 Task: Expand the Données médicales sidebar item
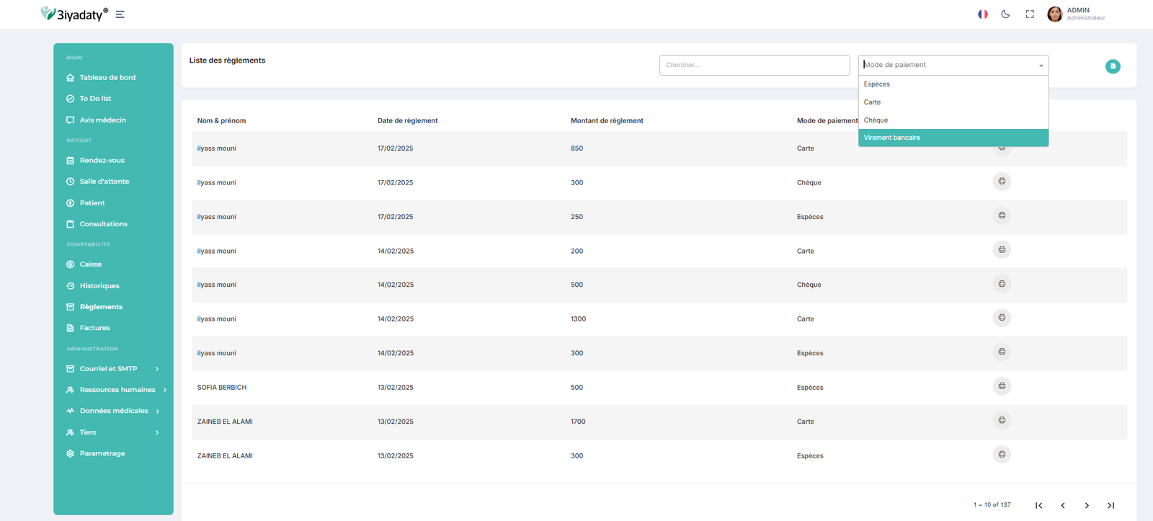(114, 411)
